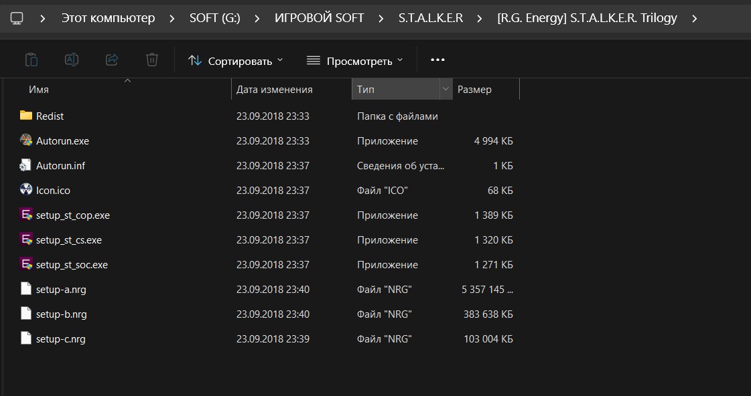
Task: Click the Сведения об уста... type cell
Action: (x=401, y=165)
